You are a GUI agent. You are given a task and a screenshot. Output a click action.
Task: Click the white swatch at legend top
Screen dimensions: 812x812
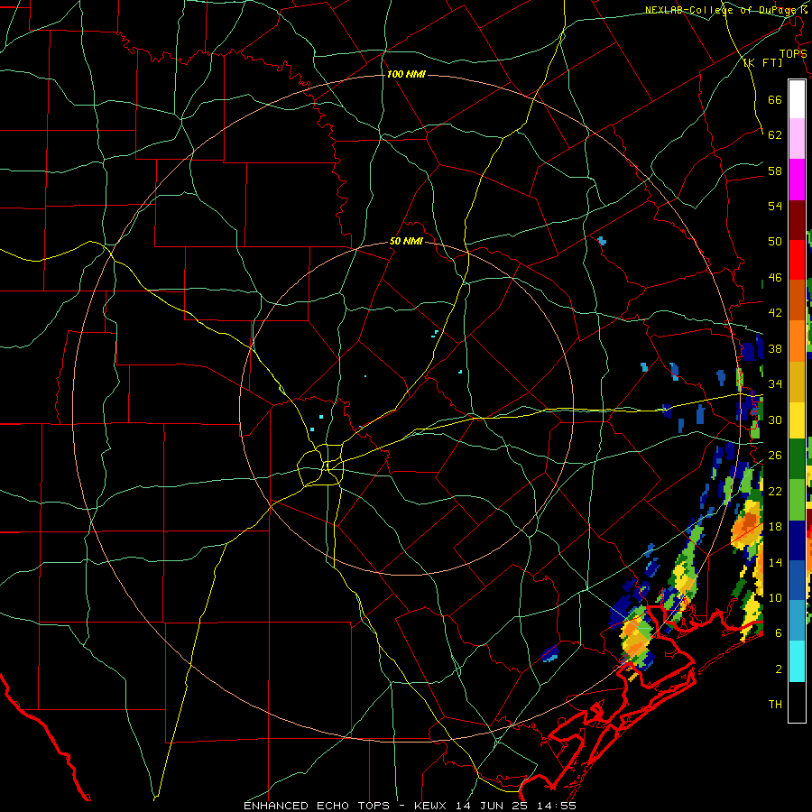(x=797, y=99)
